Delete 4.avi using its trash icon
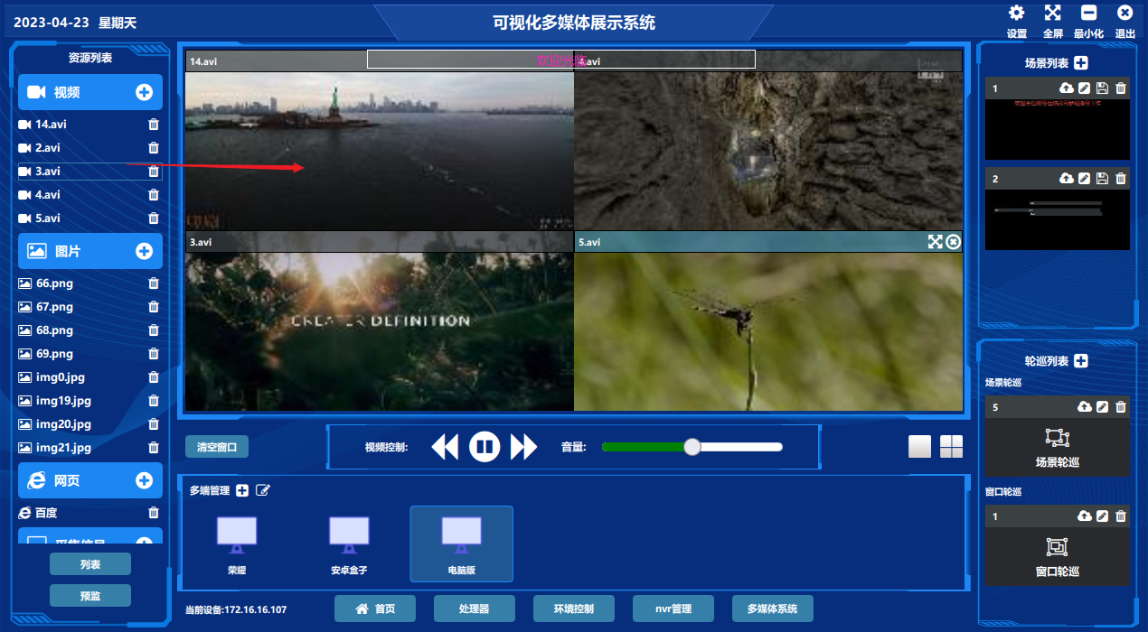The image size is (1148, 632). click(x=154, y=195)
